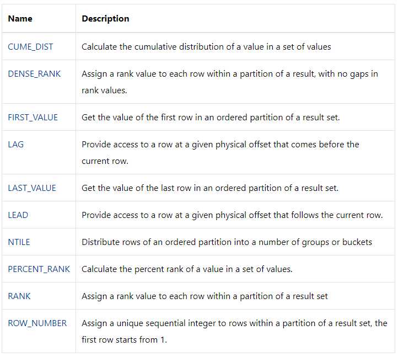
Task: Open the DENSE_RANK function link
Action: (x=34, y=74)
